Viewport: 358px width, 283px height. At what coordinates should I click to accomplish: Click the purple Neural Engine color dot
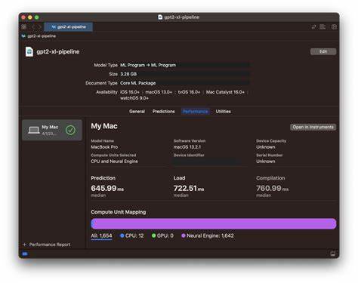pos(184,235)
